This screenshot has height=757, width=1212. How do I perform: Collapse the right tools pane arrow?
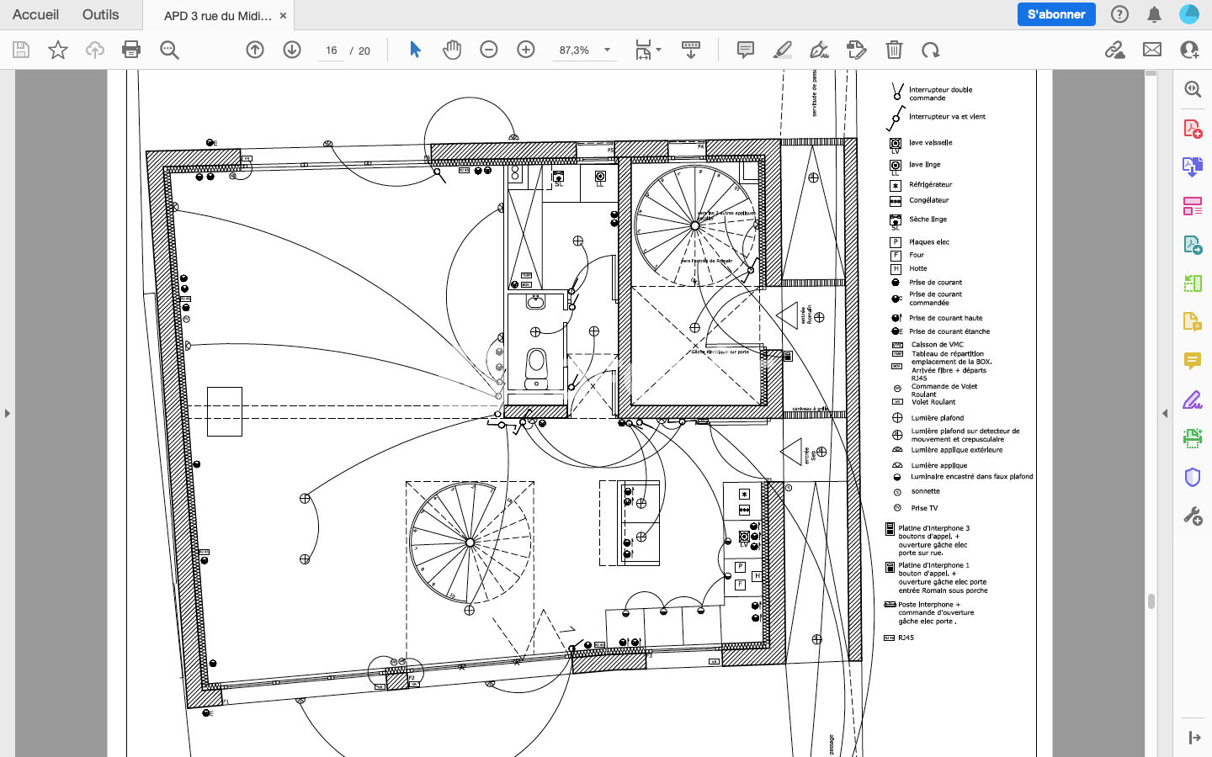[1165, 413]
